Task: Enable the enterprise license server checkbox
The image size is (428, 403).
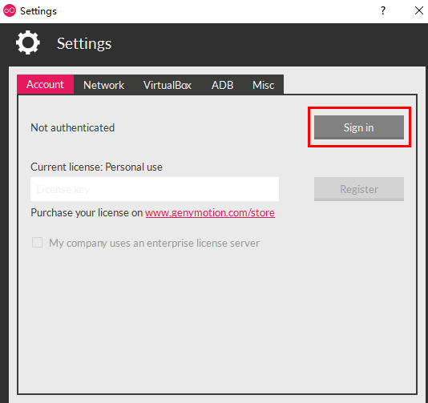Action: click(37, 242)
